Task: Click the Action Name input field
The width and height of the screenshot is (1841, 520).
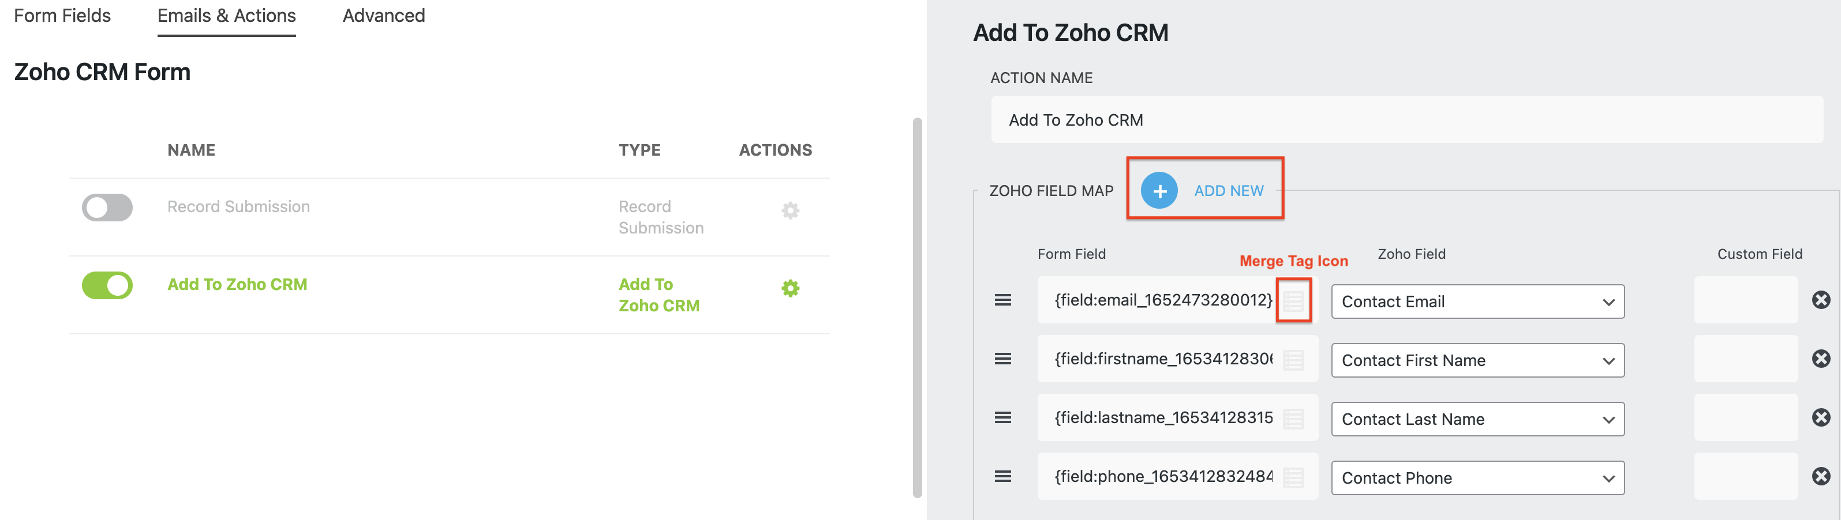Action: (x=1405, y=119)
